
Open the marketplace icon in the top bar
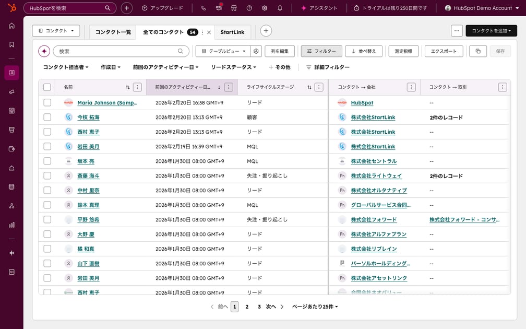tap(233, 8)
